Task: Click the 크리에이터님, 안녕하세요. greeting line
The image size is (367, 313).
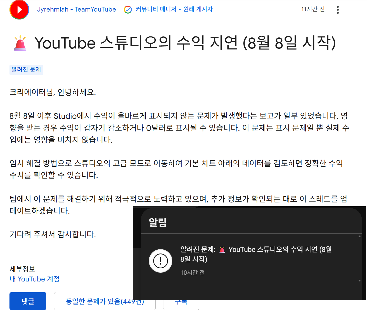Action: [53, 92]
